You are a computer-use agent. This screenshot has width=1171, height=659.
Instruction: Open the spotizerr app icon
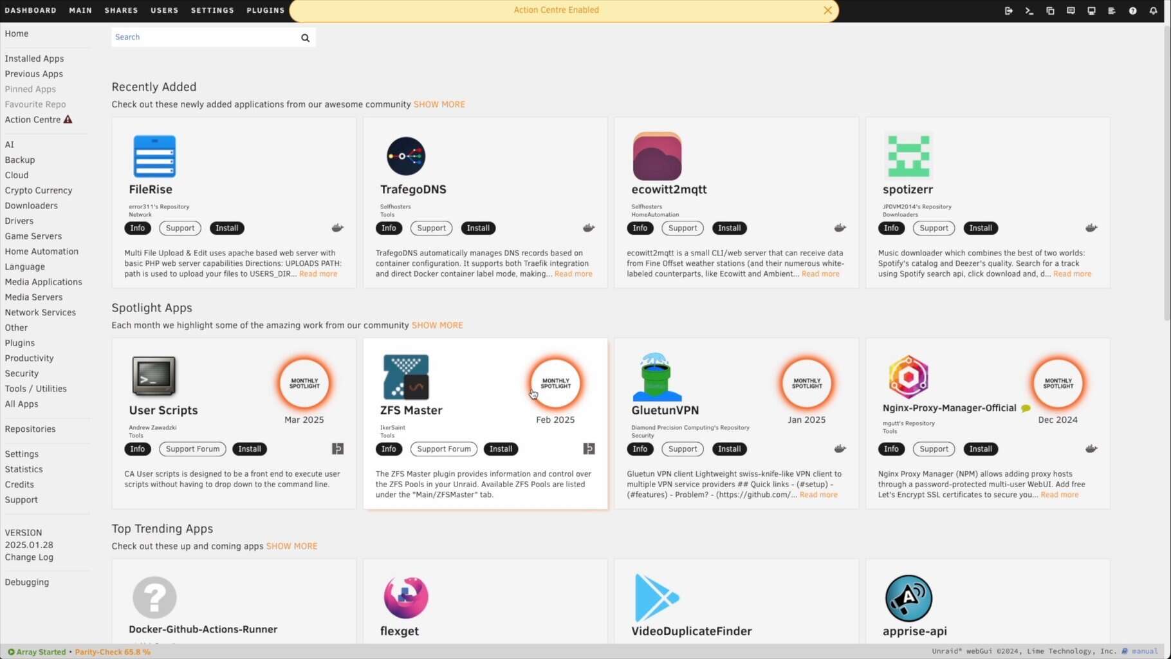pos(908,156)
